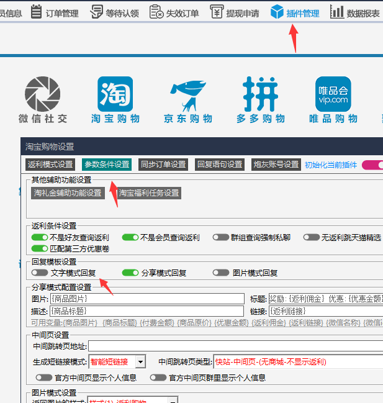
Task: Select the 京东购物 plugin icon
Action: 188,100
